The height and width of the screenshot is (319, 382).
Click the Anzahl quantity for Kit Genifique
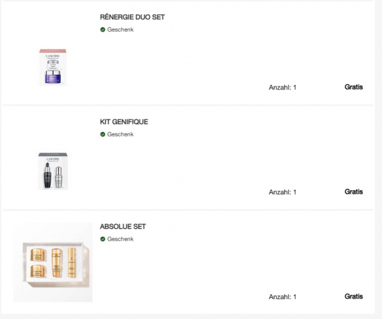point(282,192)
